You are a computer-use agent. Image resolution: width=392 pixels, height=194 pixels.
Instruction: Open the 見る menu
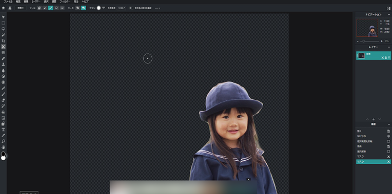76,2
